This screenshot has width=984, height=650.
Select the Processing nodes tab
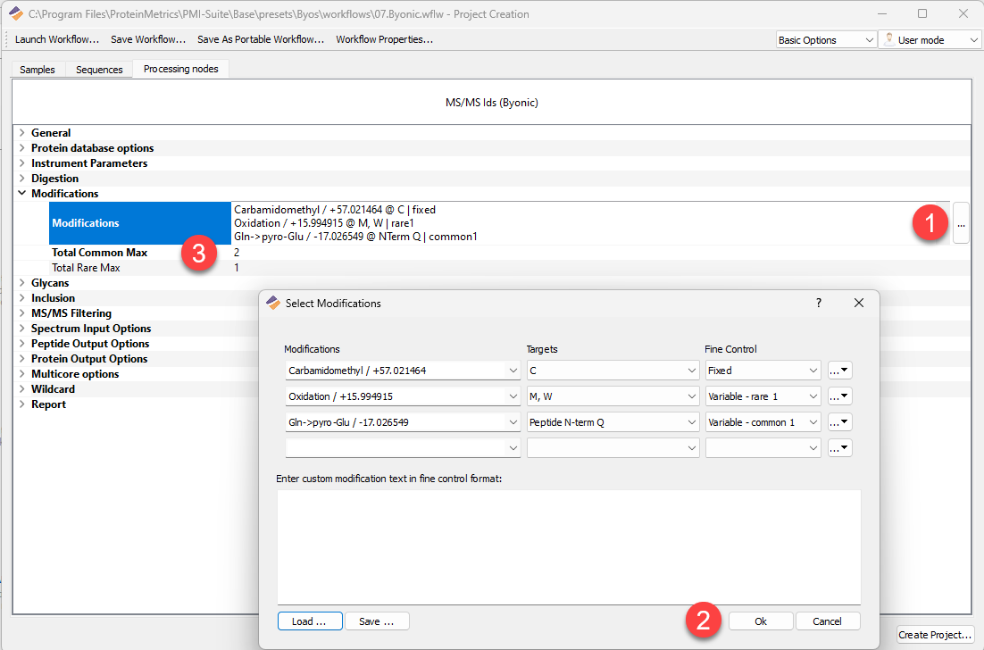click(180, 69)
